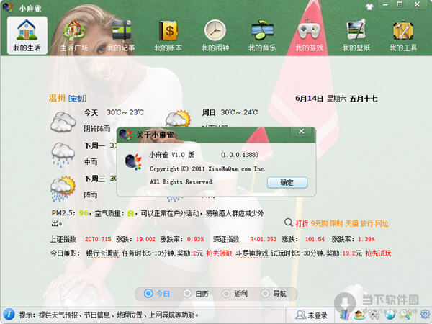Click the house icon in the status bar
The height and width of the screenshot is (324, 432).
[359, 315]
